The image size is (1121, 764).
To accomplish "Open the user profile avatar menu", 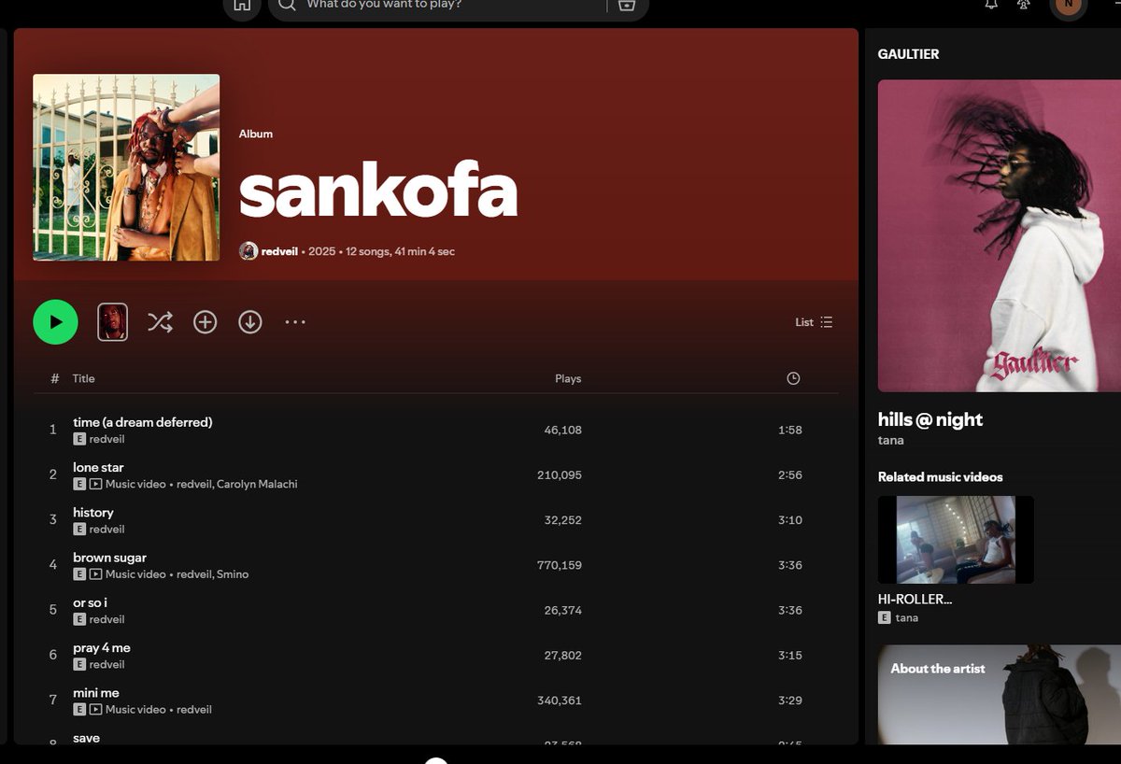I will tap(1069, 5).
